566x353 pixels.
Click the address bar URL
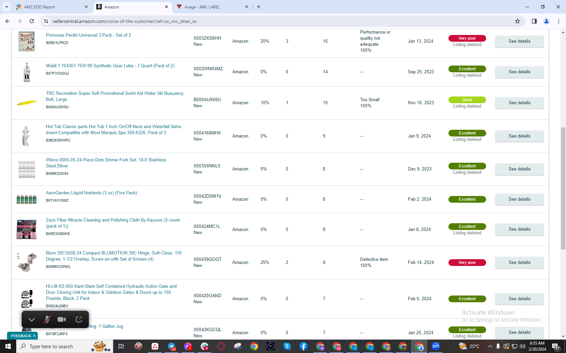click(125, 21)
